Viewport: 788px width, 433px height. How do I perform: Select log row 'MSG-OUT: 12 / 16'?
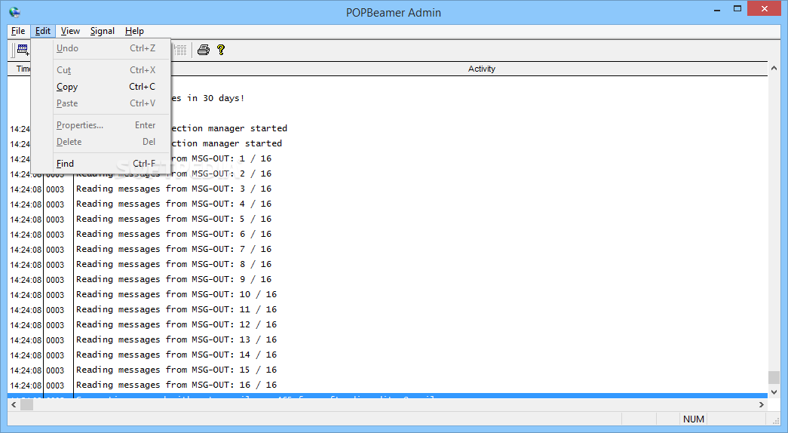388,325
